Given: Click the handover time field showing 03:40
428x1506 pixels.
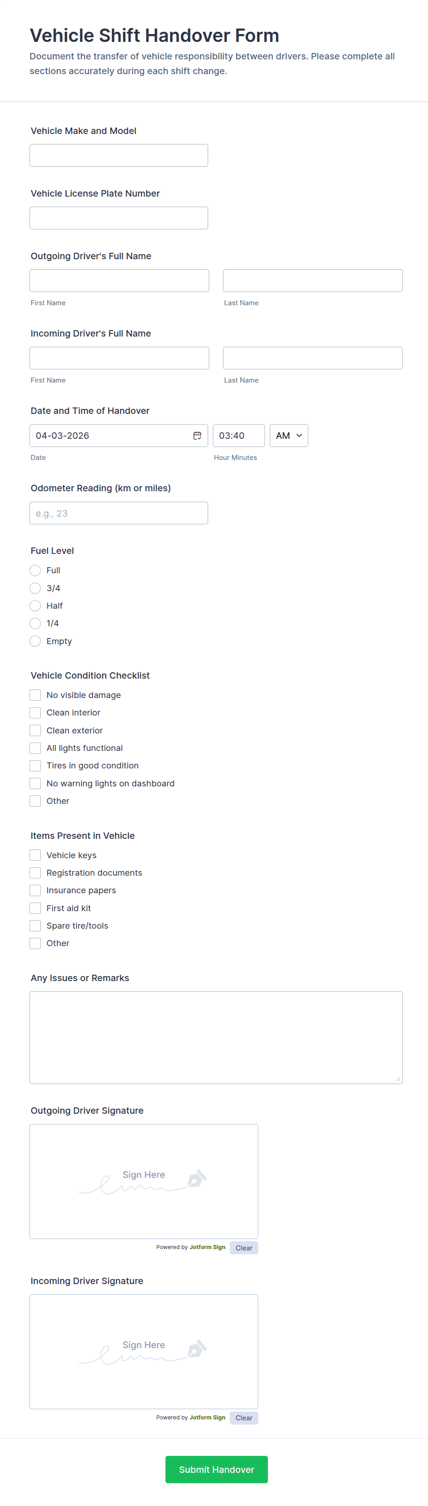Looking at the screenshot, I should 238,436.
